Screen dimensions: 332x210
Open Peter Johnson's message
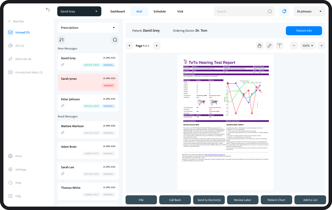click(x=88, y=103)
